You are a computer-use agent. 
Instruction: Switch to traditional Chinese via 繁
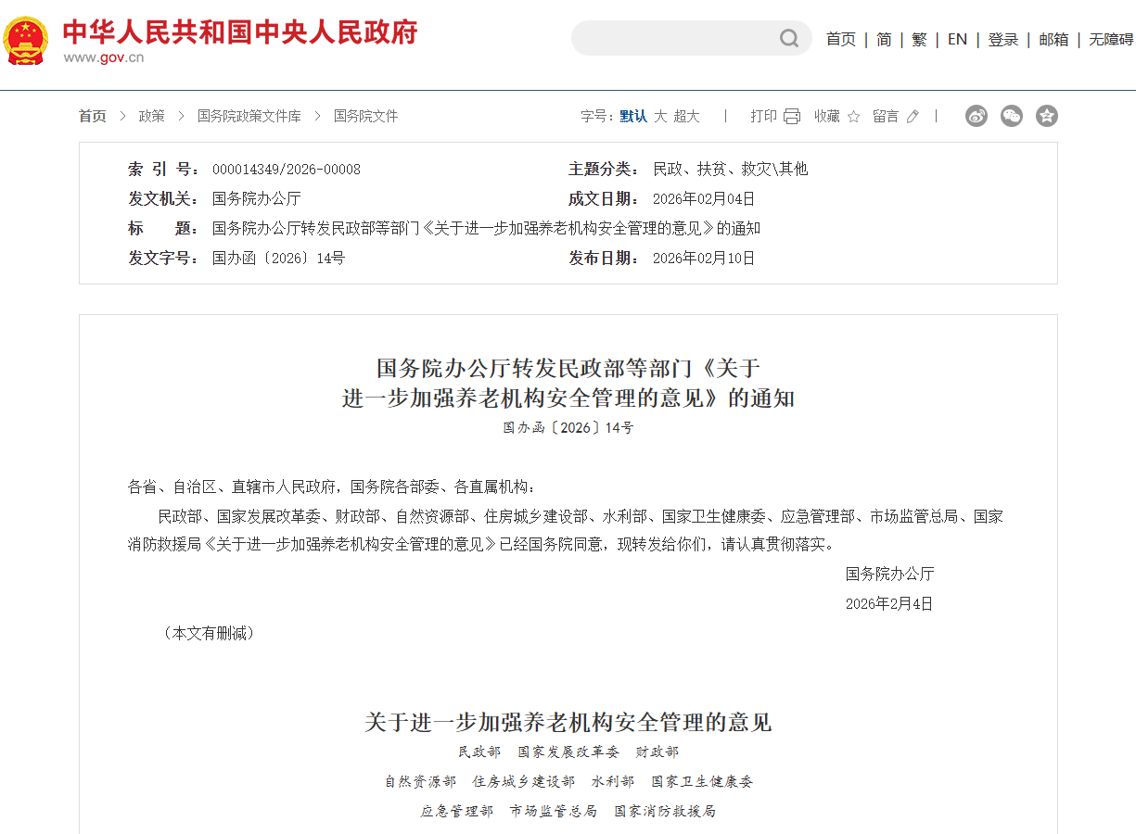click(918, 39)
